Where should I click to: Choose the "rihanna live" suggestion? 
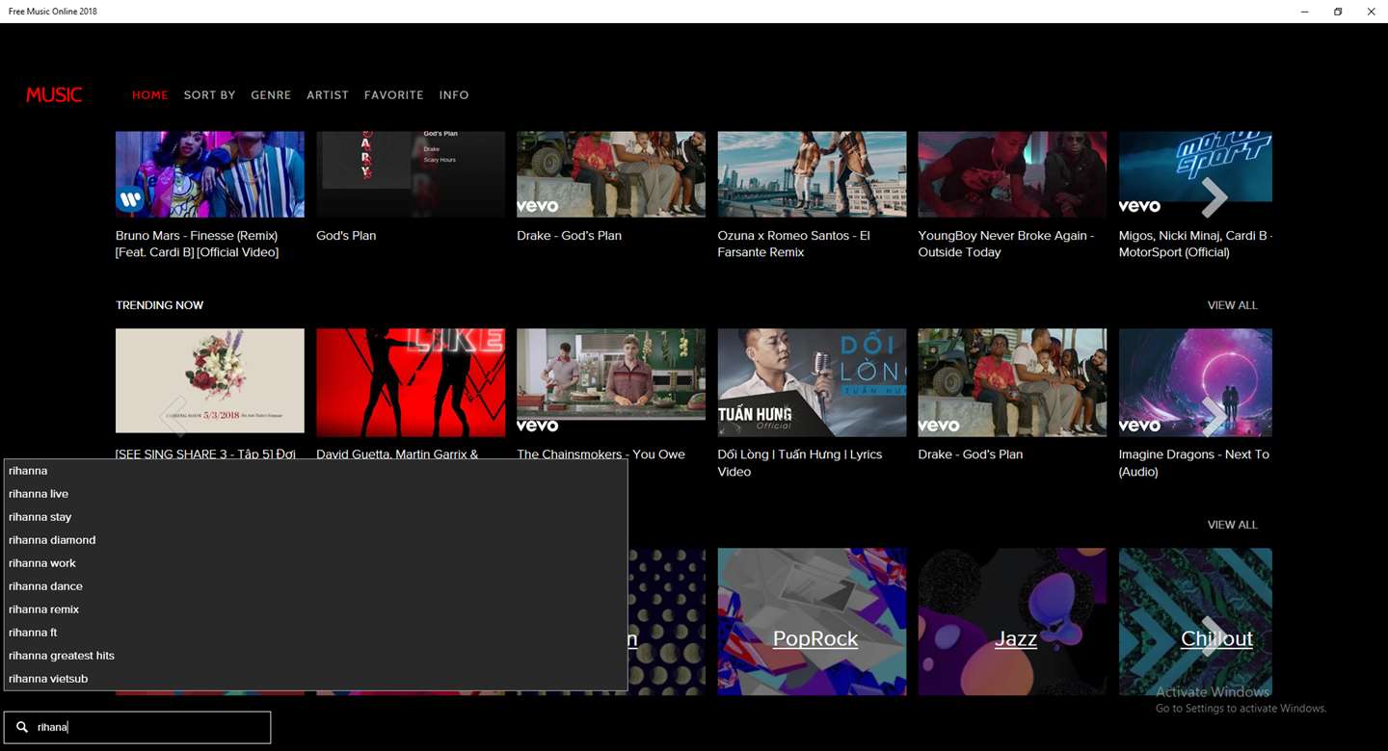click(315, 494)
